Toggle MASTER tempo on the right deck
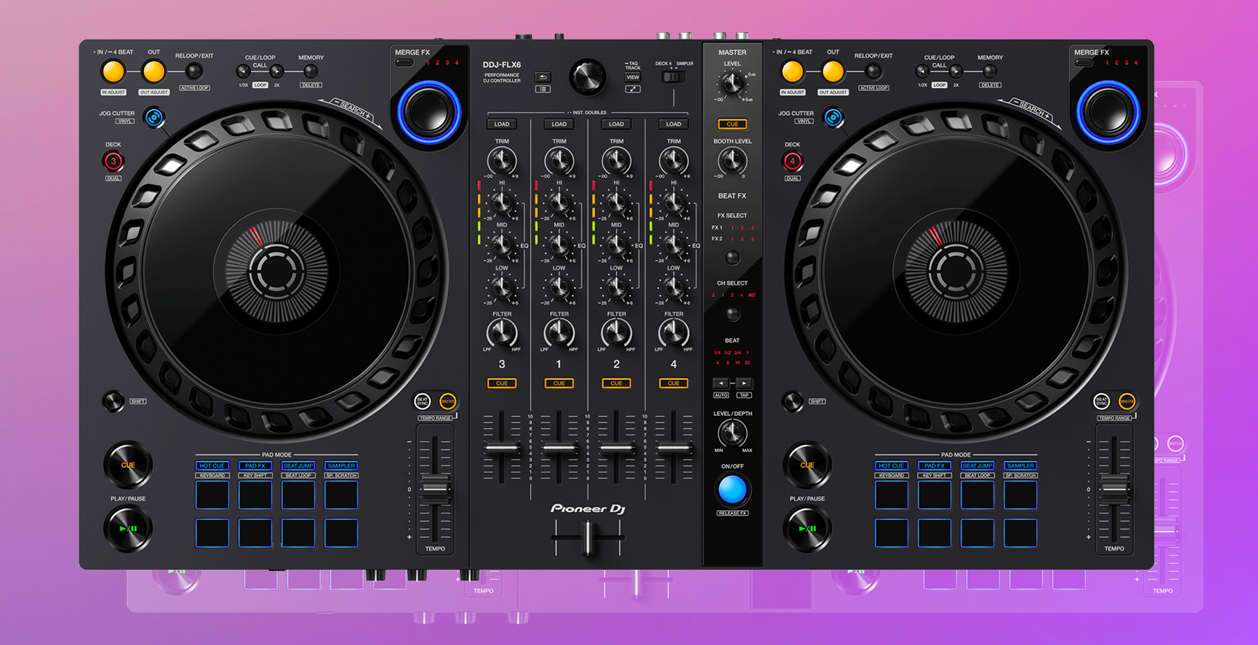This screenshot has height=645, width=1258. click(1127, 401)
